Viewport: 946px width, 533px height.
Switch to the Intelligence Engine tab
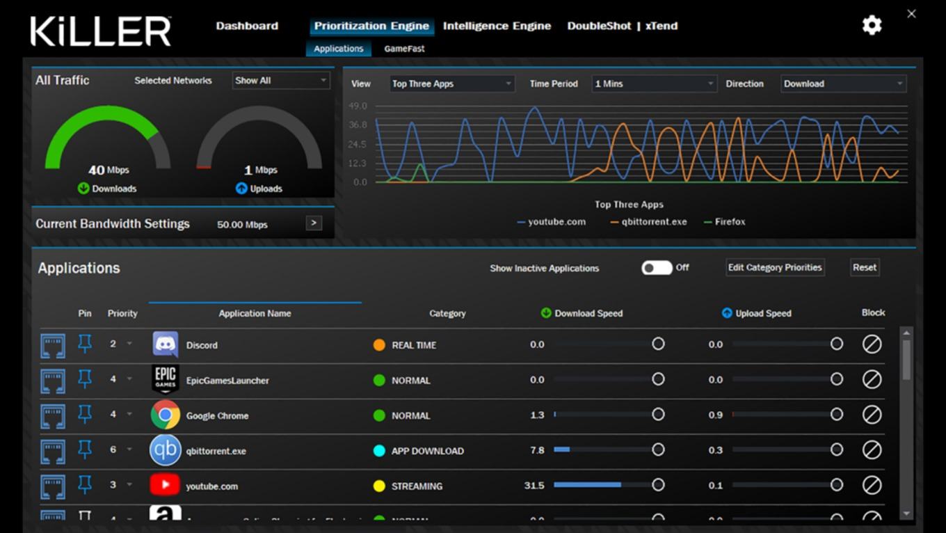tap(497, 26)
